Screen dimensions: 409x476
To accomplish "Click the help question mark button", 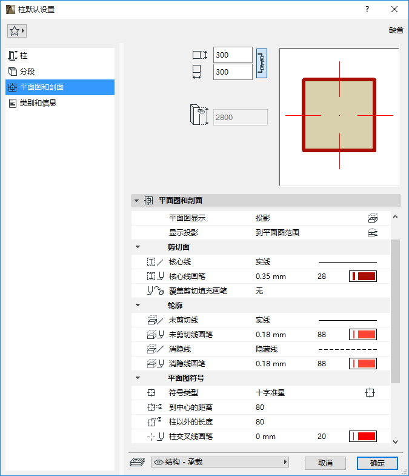I will [367, 10].
